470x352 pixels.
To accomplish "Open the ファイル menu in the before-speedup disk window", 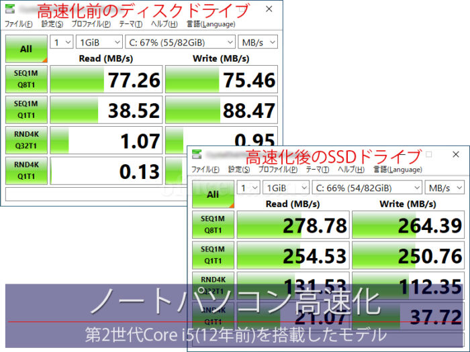I will tap(19, 24).
